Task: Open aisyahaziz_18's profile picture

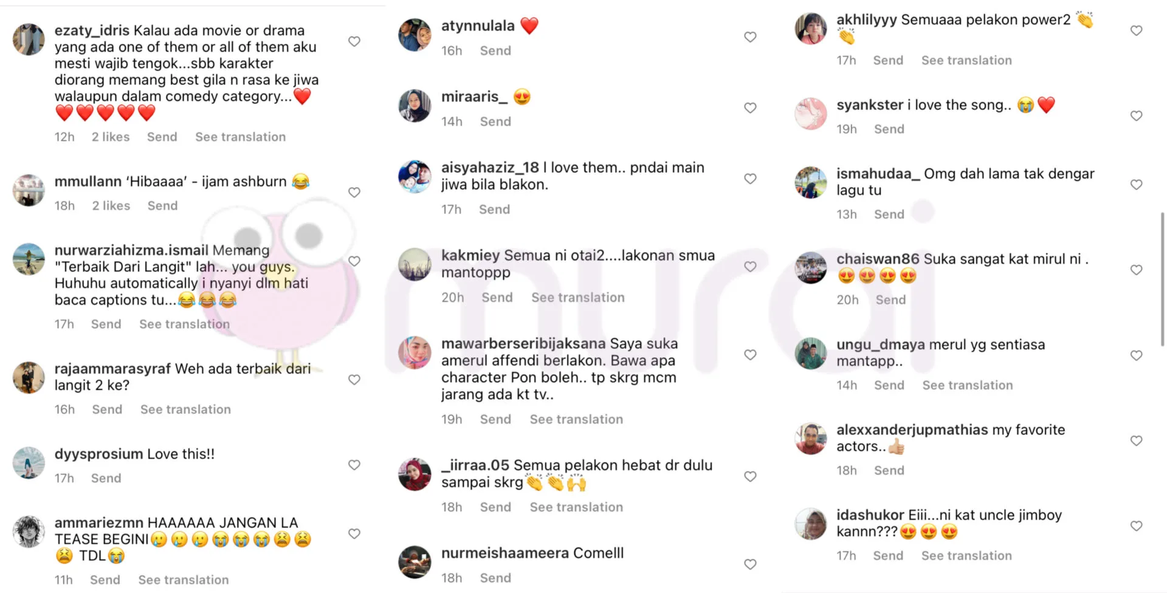Action: tap(415, 177)
